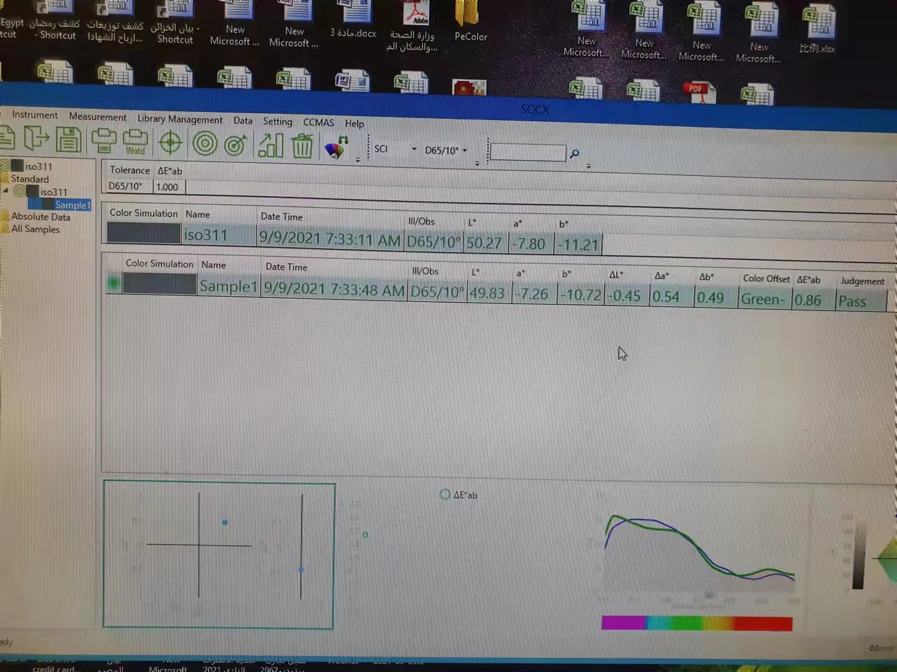Click the concentric circles standard measurement icon

[x=204, y=142]
